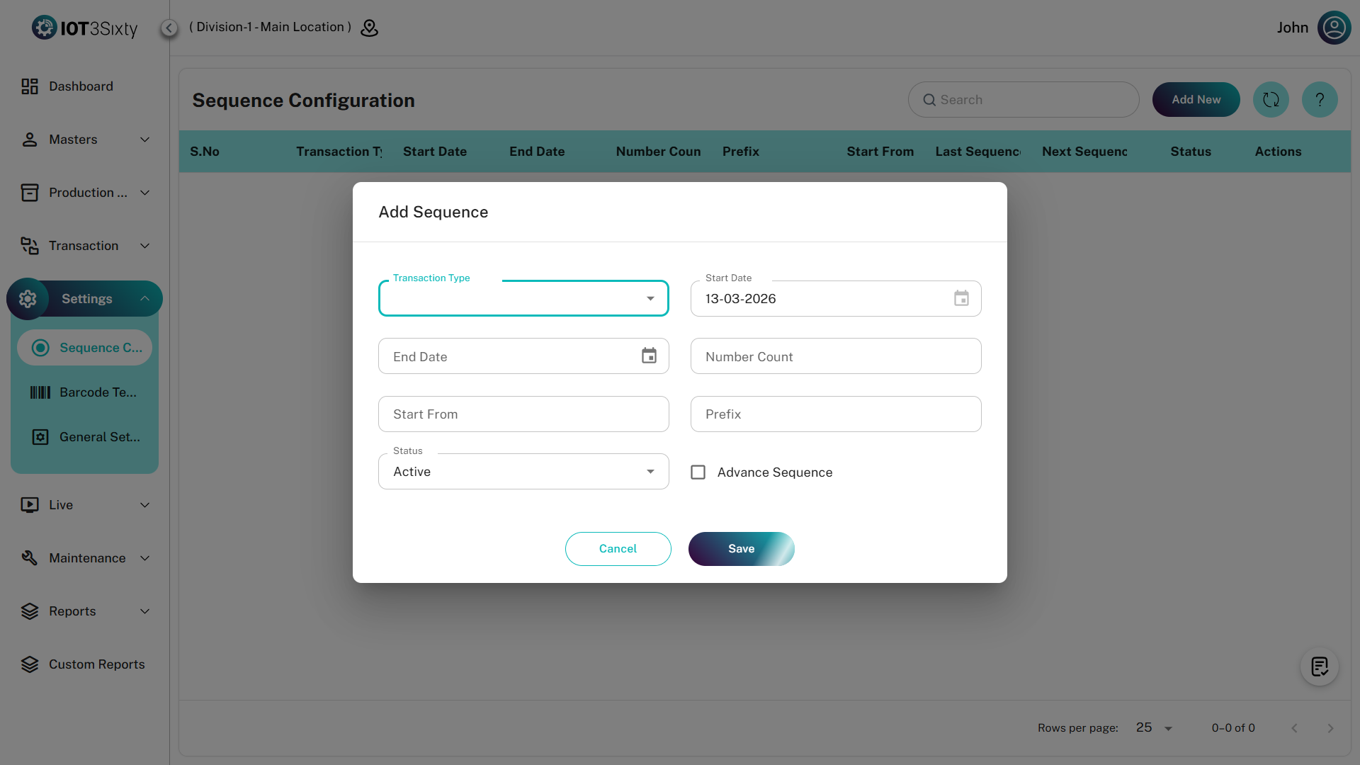The image size is (1360, 765).
Task: Open John's user profile avatar
Action: pos(1334,28)
